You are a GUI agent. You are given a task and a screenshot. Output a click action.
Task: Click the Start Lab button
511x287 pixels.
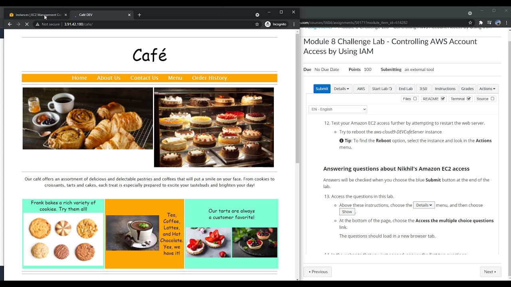tap(382, 88)
